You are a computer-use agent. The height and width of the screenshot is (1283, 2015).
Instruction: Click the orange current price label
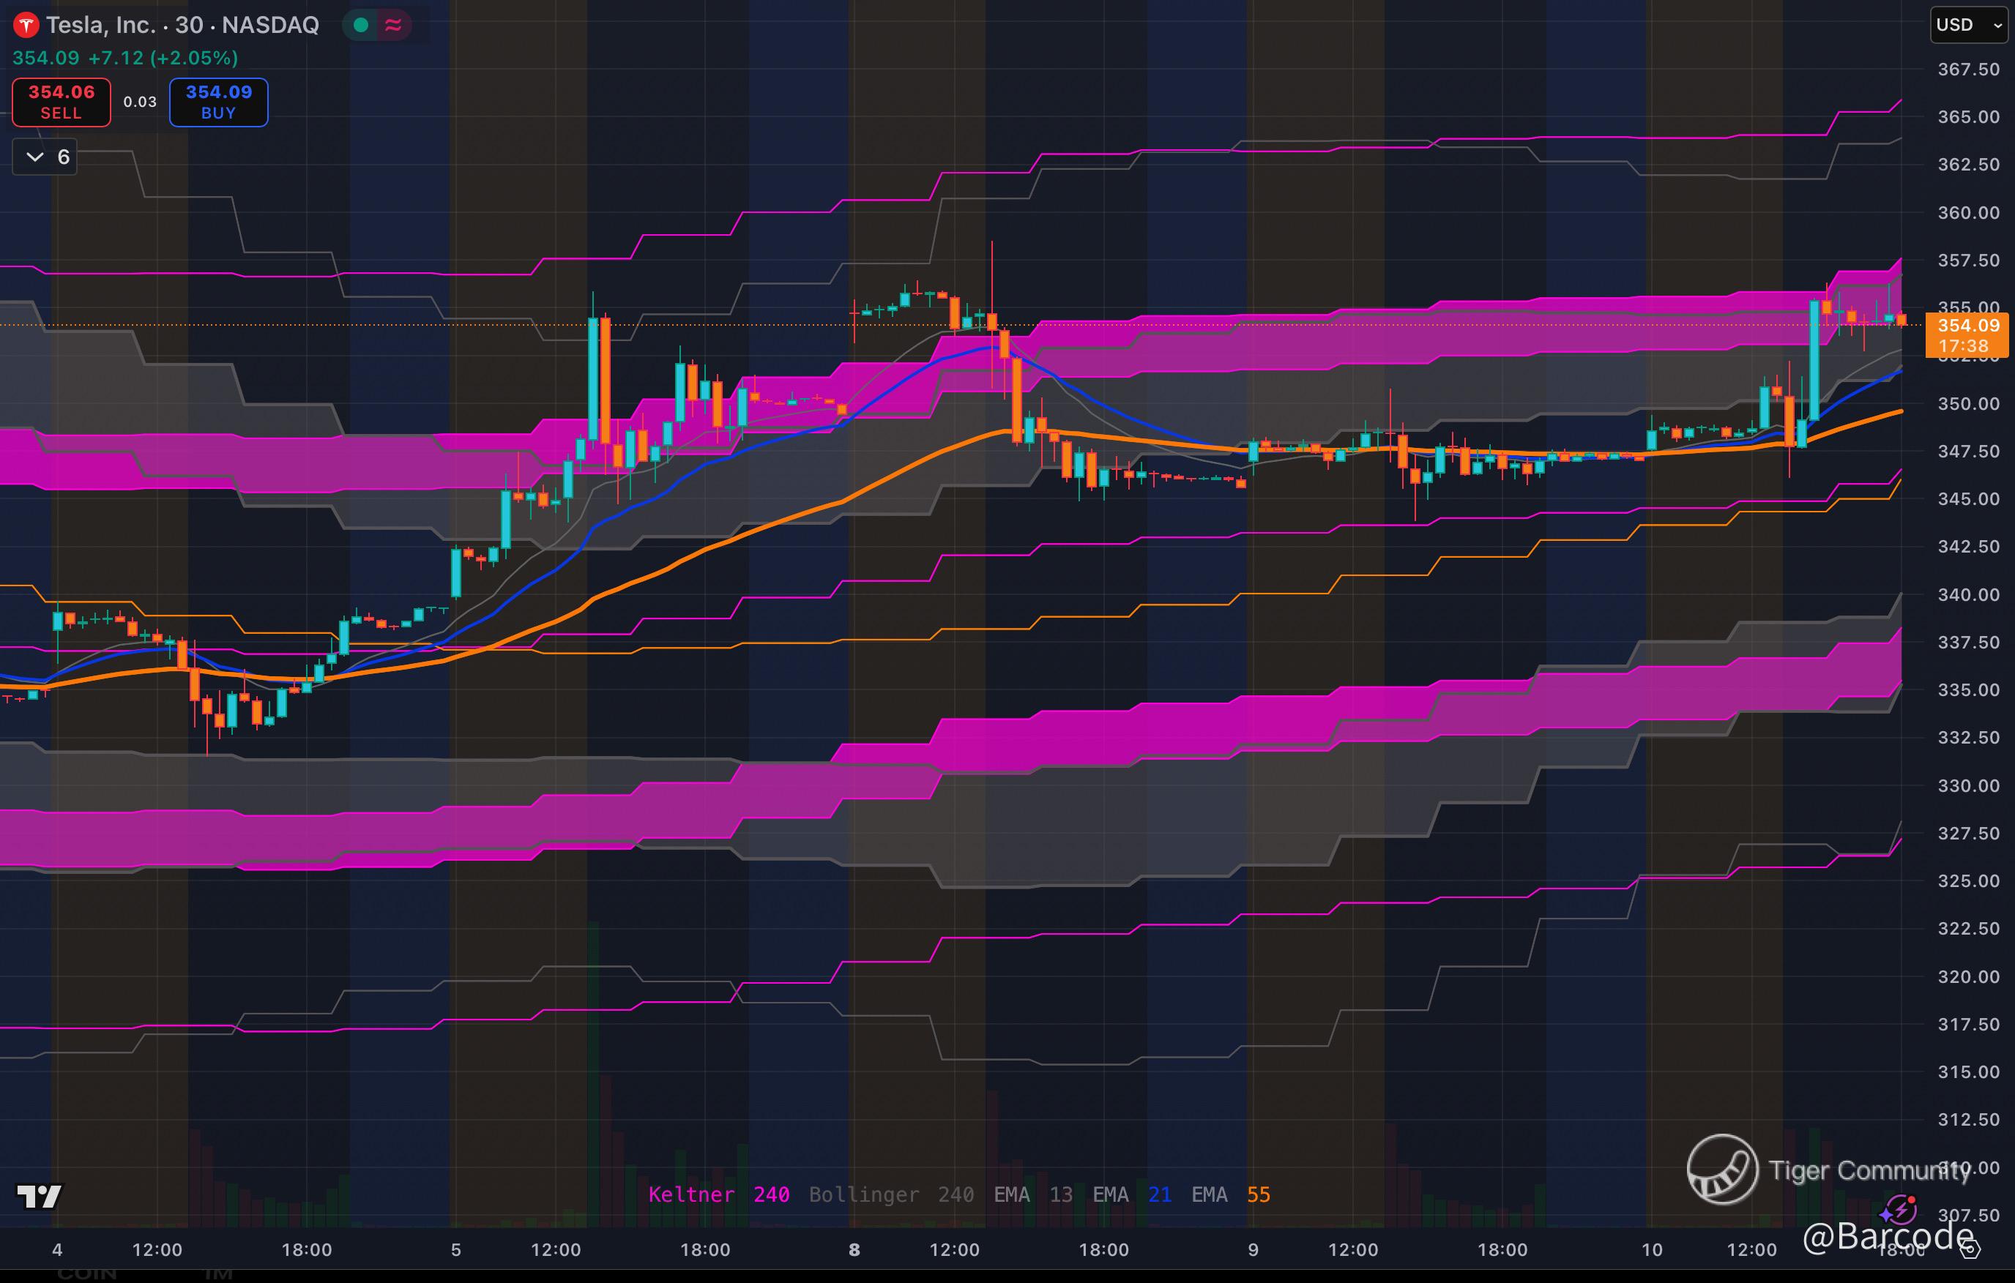click(1968, 335)
